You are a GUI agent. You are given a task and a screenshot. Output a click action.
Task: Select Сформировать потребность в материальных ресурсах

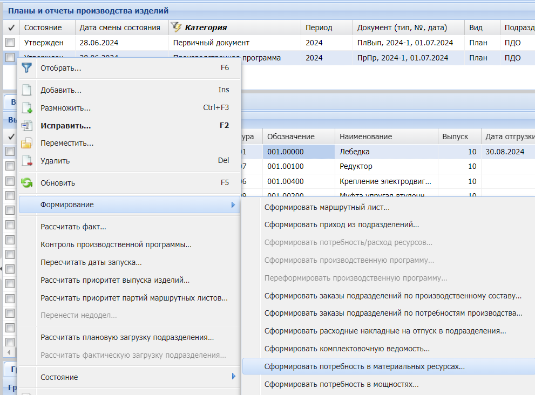(x=364, y=366)
